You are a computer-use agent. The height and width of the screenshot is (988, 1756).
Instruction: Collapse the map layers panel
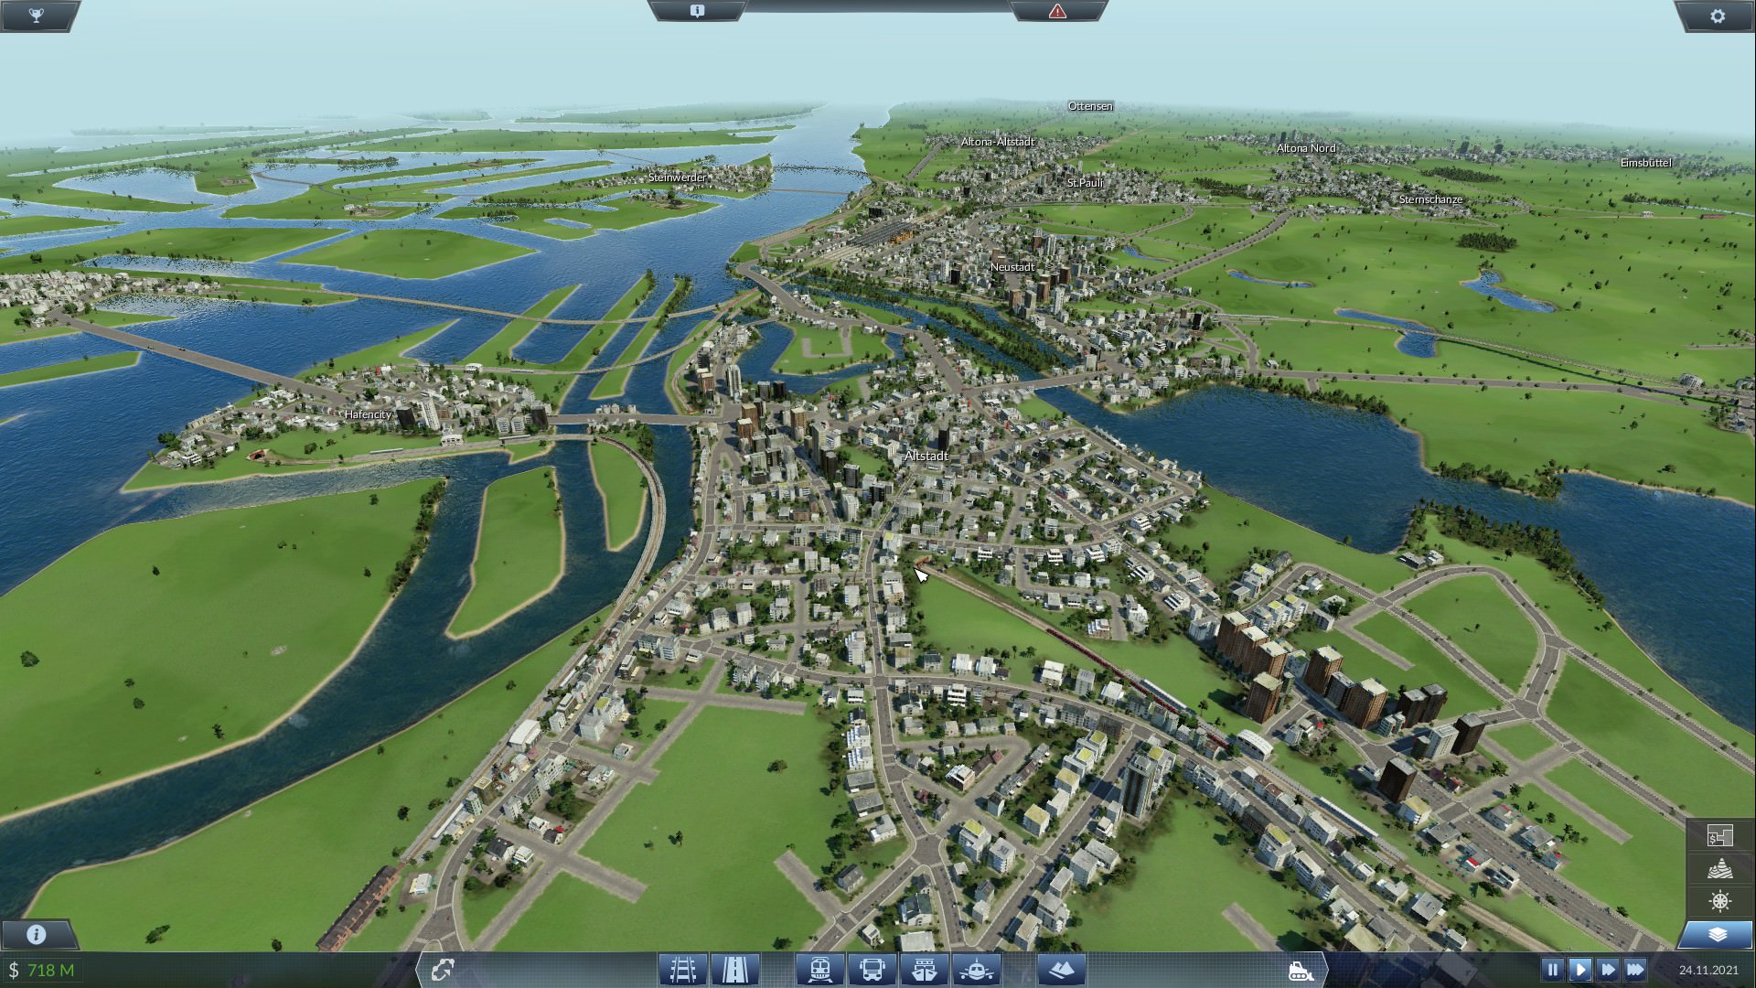[1718, 934]
